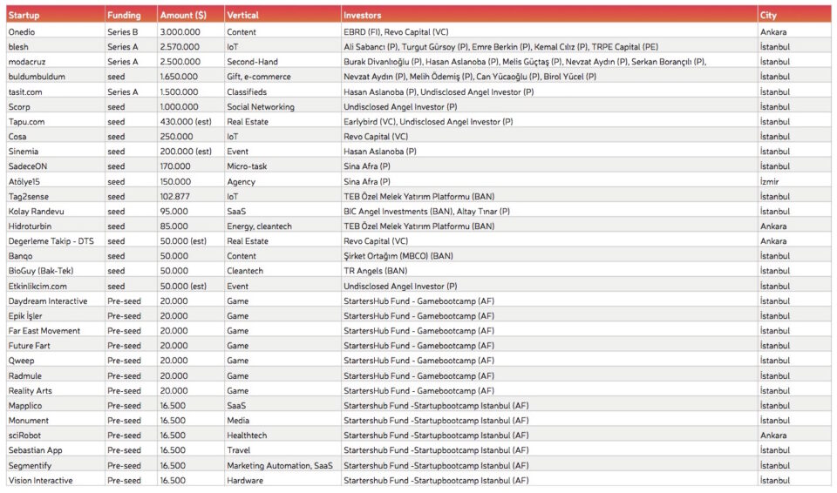Select the Atölye15 startup cell
Image resolution: width=837 pixels, height=493 pixels.
point(56,181)
